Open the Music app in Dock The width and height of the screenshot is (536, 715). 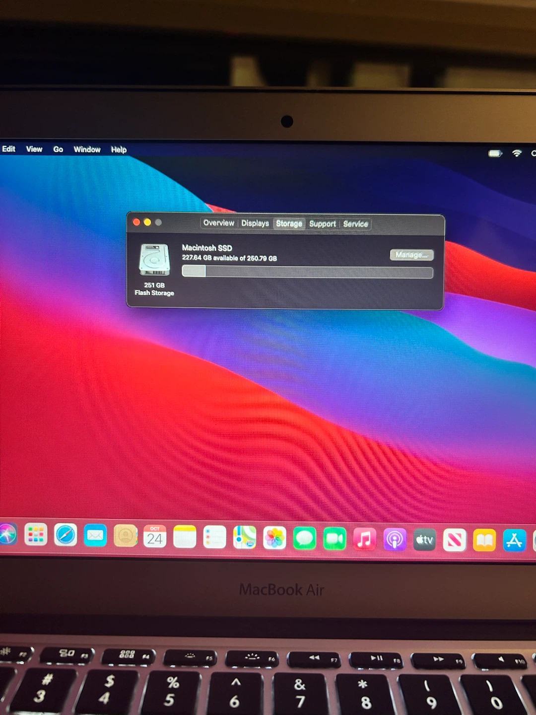[x=365, y=539]
